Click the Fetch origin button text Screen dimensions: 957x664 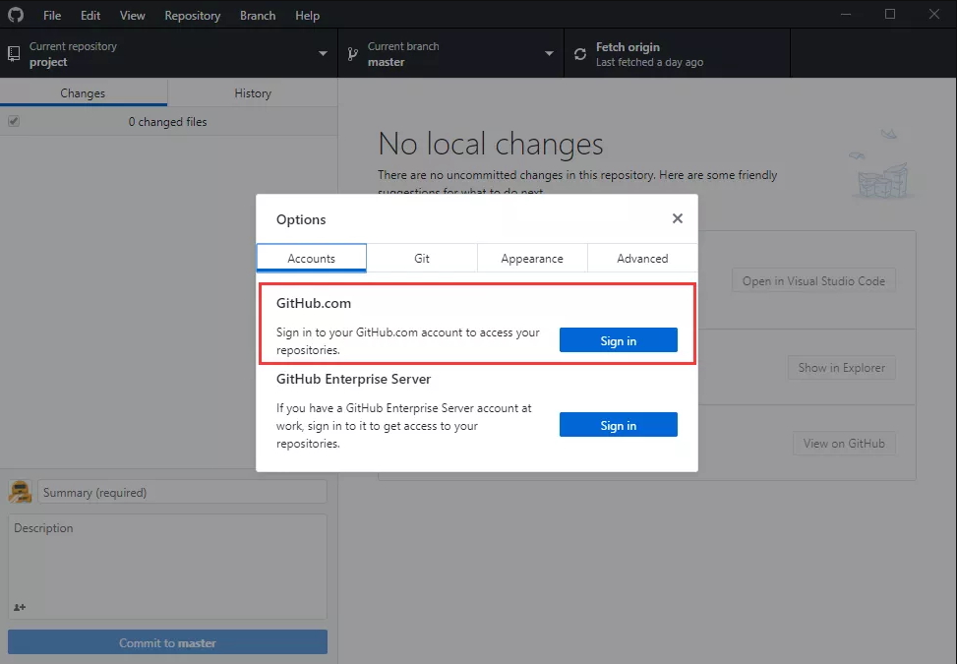628,47
